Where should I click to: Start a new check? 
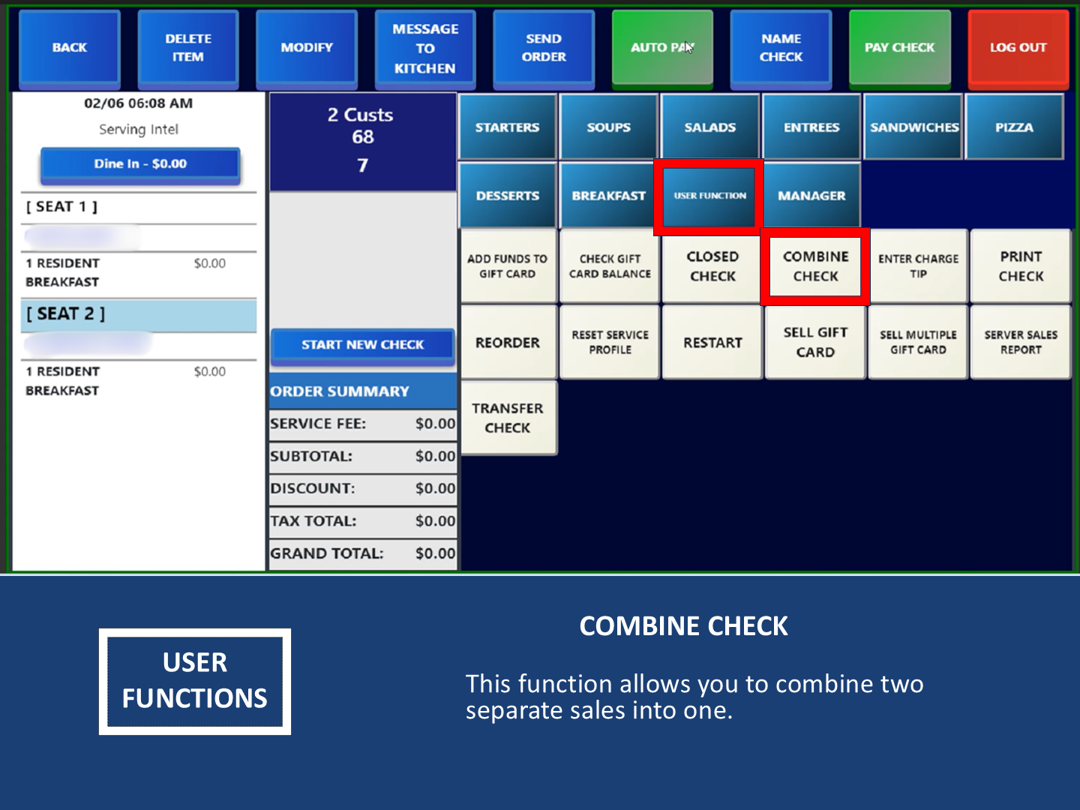(362, 345)
